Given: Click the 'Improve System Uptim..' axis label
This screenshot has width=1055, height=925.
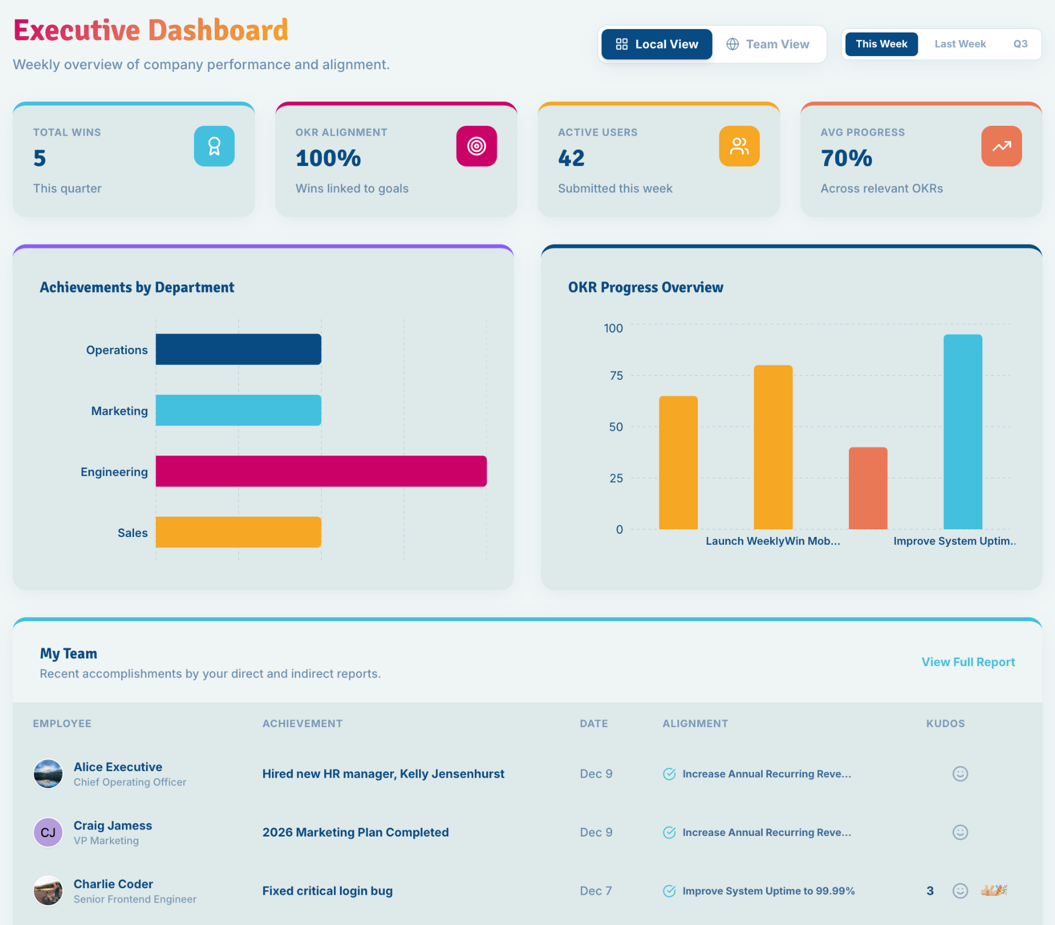Looking at the screenshot, I should [x=954, y=541].
